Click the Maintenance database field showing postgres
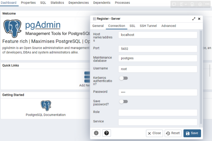 pos(158,58)
